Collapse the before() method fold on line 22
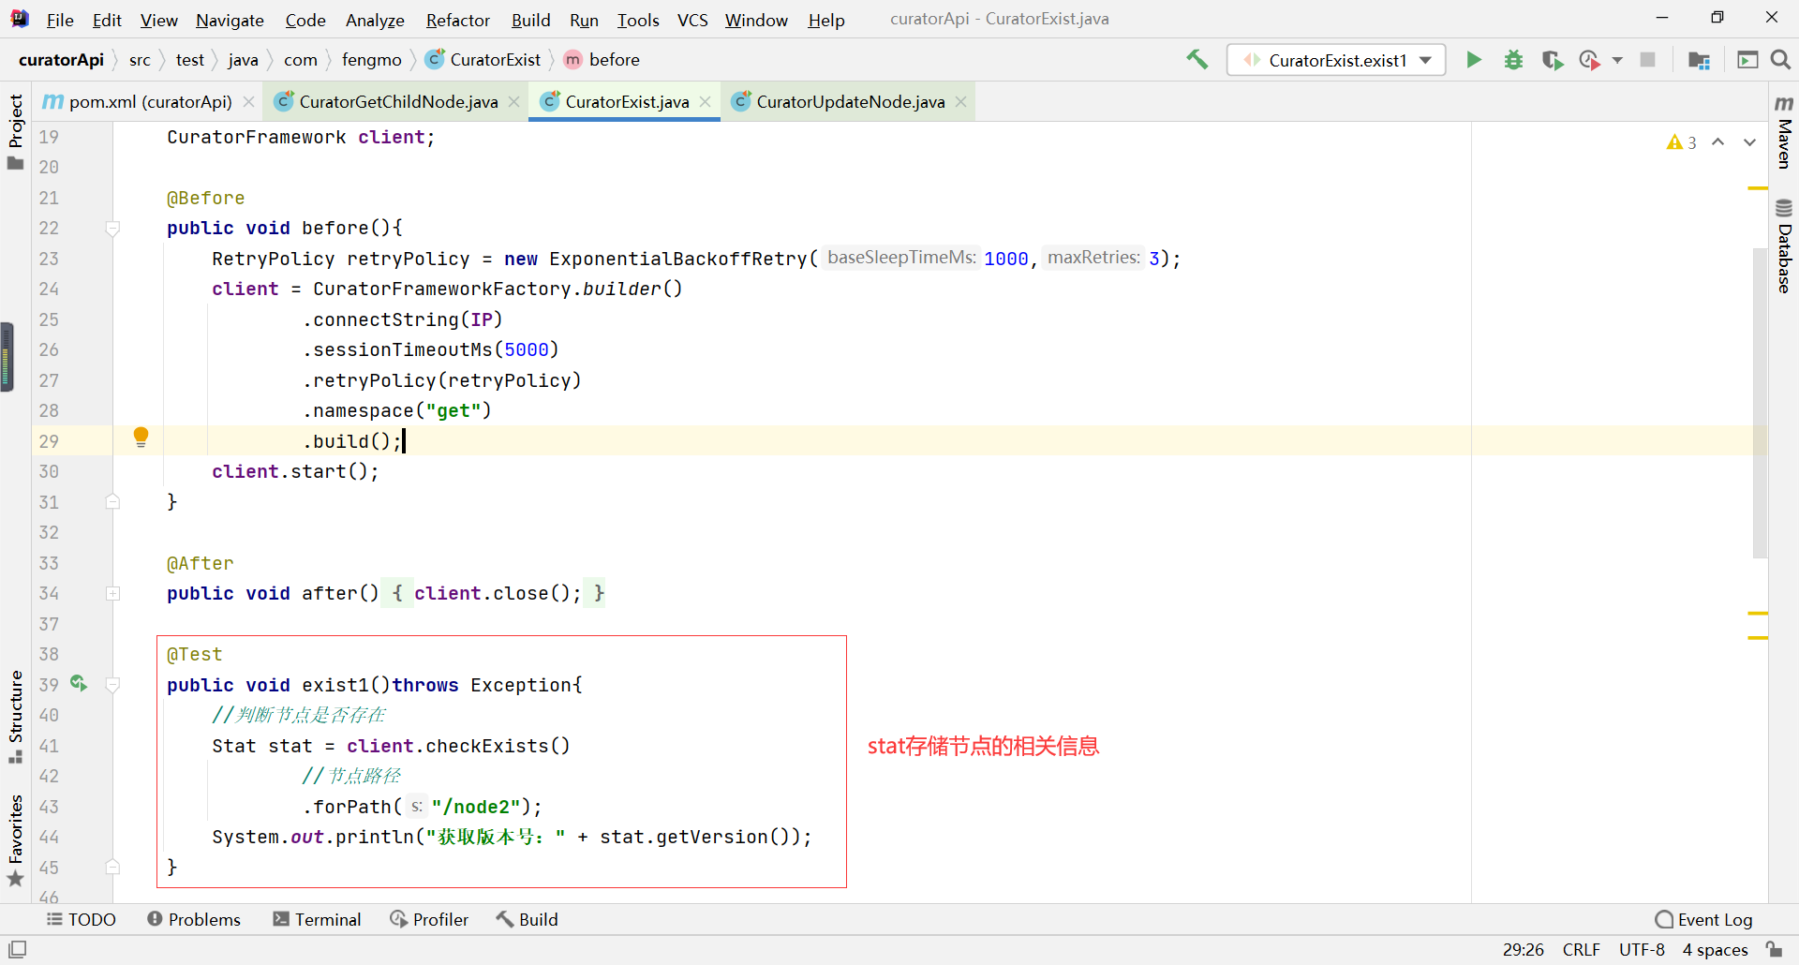Viewport: 1799px width, 965px height. pyautogui.click(x=112, y=228)
